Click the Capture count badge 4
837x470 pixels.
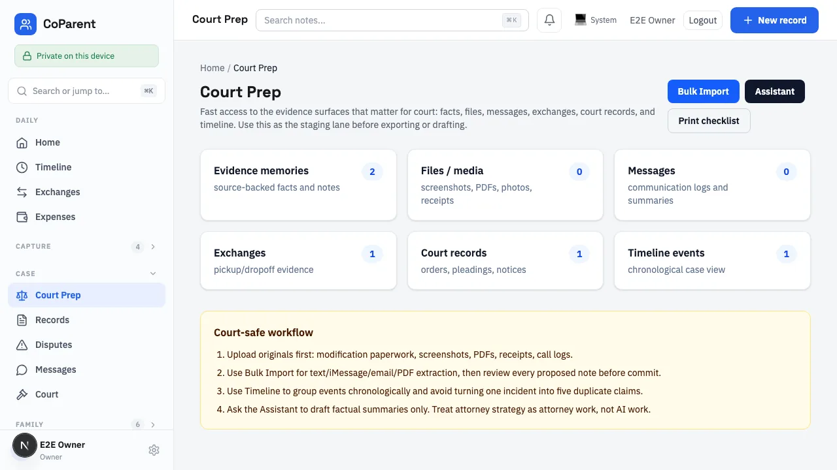137,247
